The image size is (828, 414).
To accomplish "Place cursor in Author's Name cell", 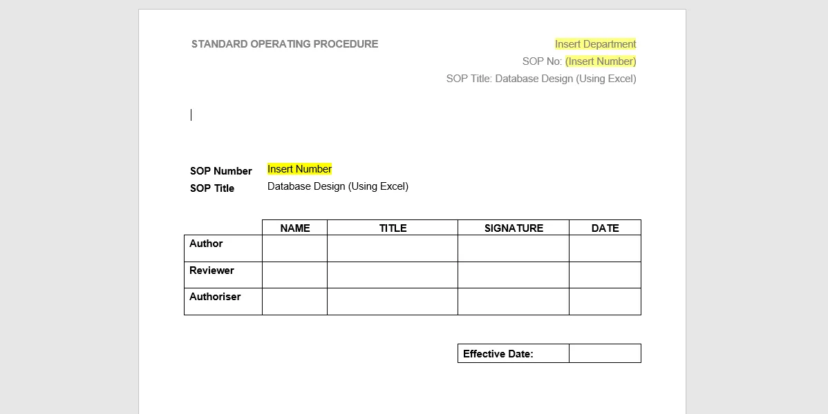I will point(294,248).
